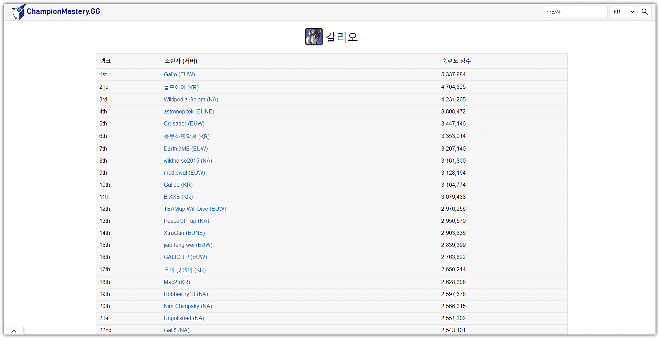Select mastery score 2,628,308
Screen dimensions: 660x339
tap(453, 282)
